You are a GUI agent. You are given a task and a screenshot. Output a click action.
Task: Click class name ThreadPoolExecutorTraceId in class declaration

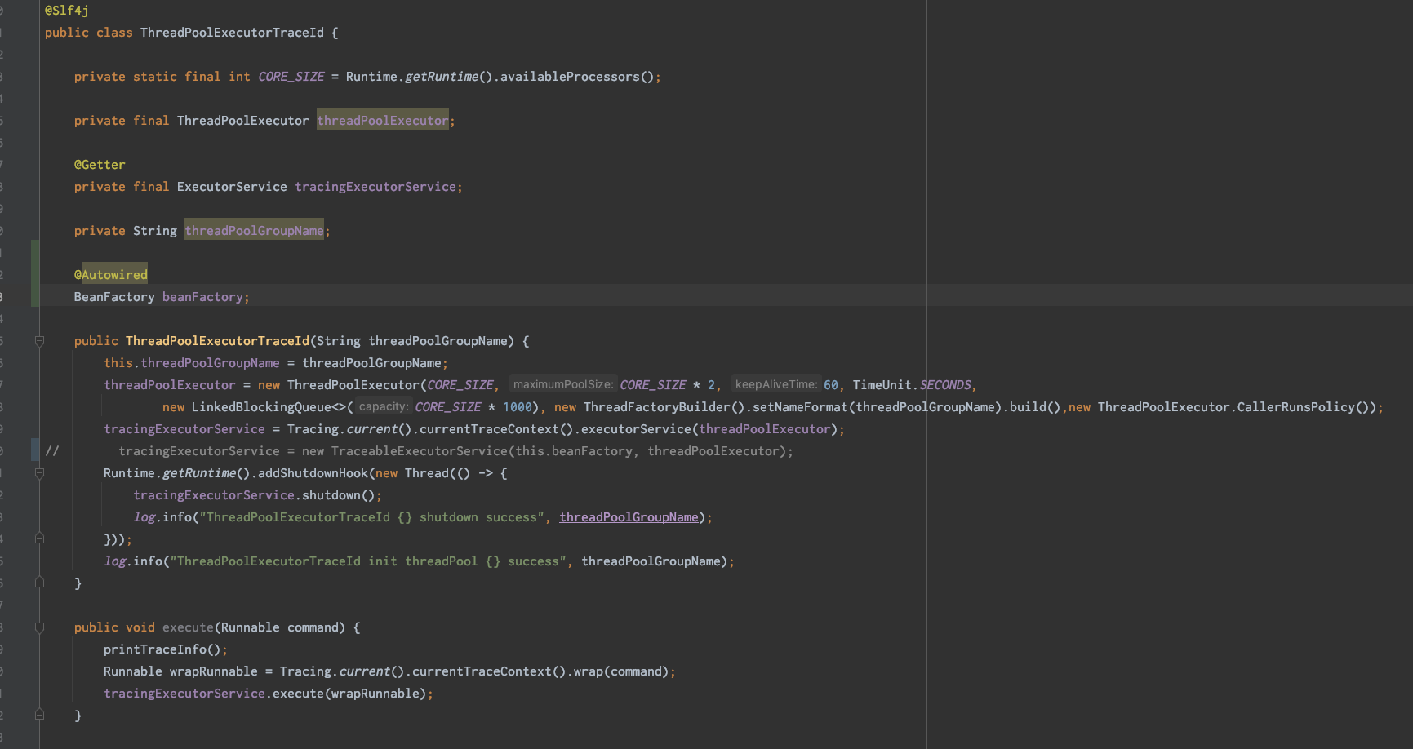tap(232, 33)
